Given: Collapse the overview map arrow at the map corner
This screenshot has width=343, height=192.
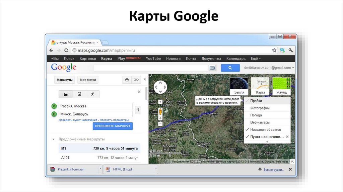Looking at the screenshot, I should 292,162.
